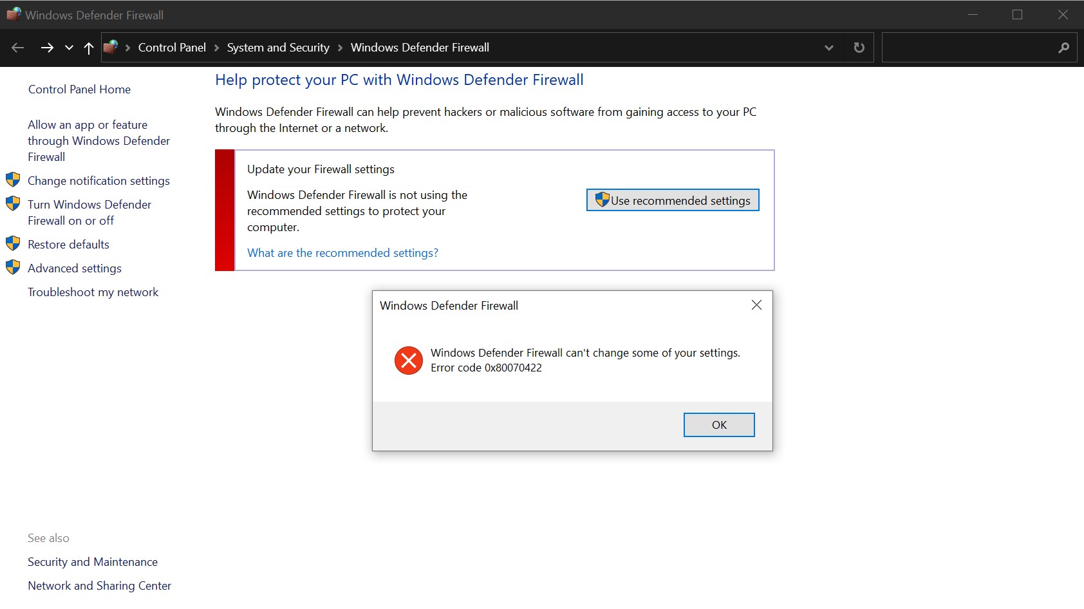The width and height of the screenshot is (1084, 609).
Task: Open Allow an app or feature link
Action: point(98,141)
